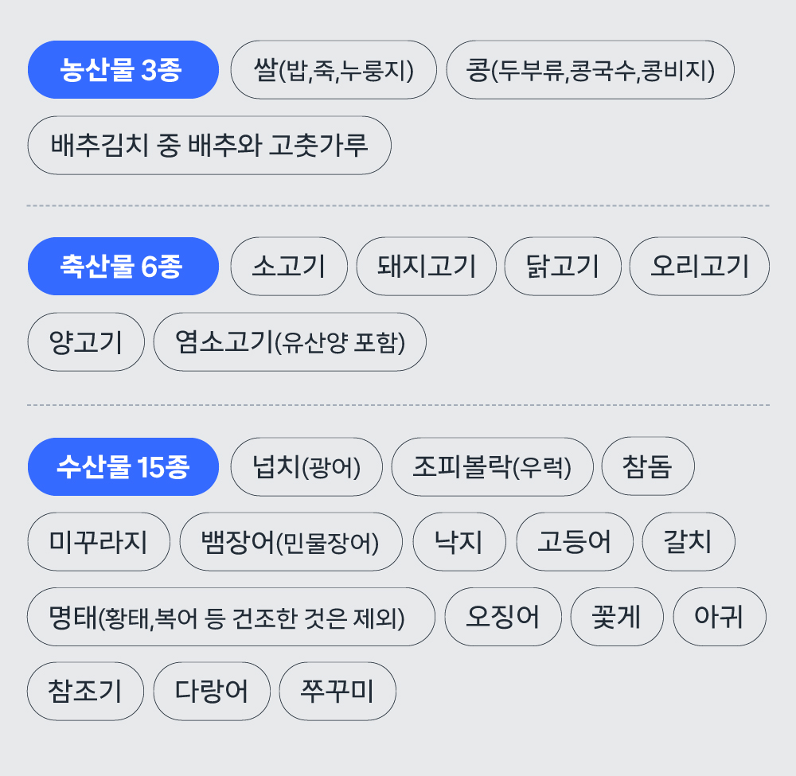Choose the 조피볼락(우럭) chip
This screenshot has height=776, width=796.
[492, 466]
